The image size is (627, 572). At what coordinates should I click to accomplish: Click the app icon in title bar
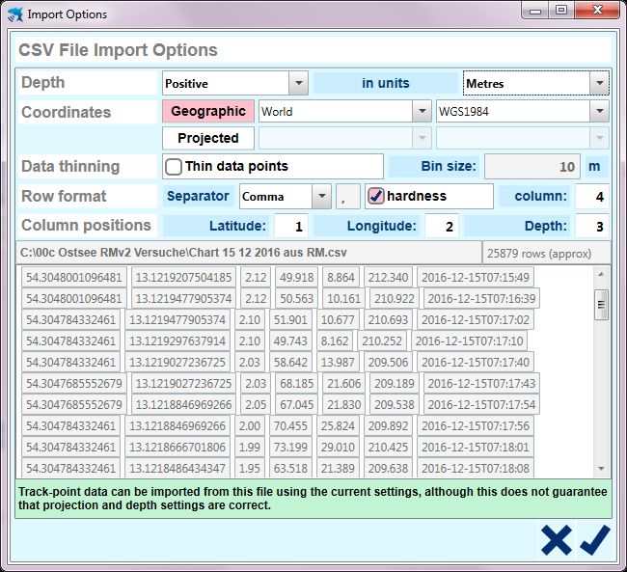(x=14, y=14)
